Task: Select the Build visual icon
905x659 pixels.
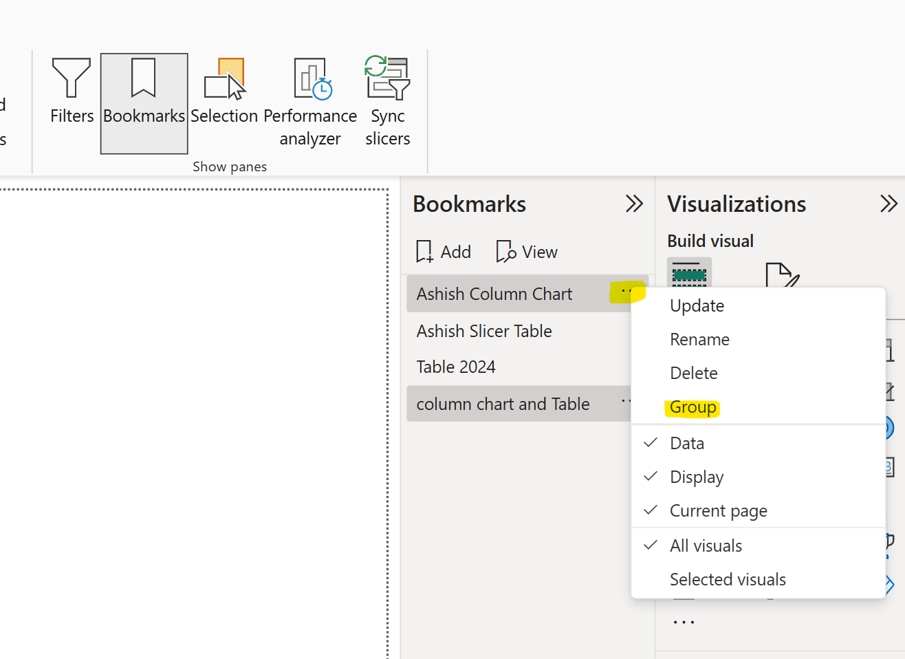Action: pyautogui.click(x=689, y=274)
